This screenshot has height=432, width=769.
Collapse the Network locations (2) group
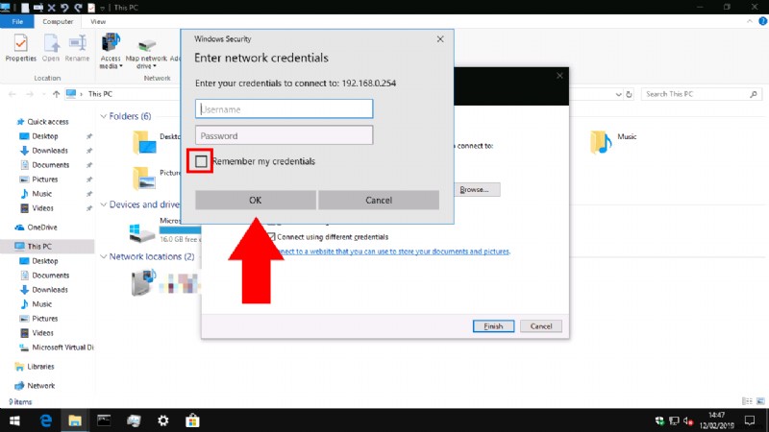point(104,256)
